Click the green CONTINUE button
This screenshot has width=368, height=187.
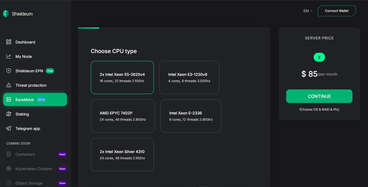click(x=319, y=96)
